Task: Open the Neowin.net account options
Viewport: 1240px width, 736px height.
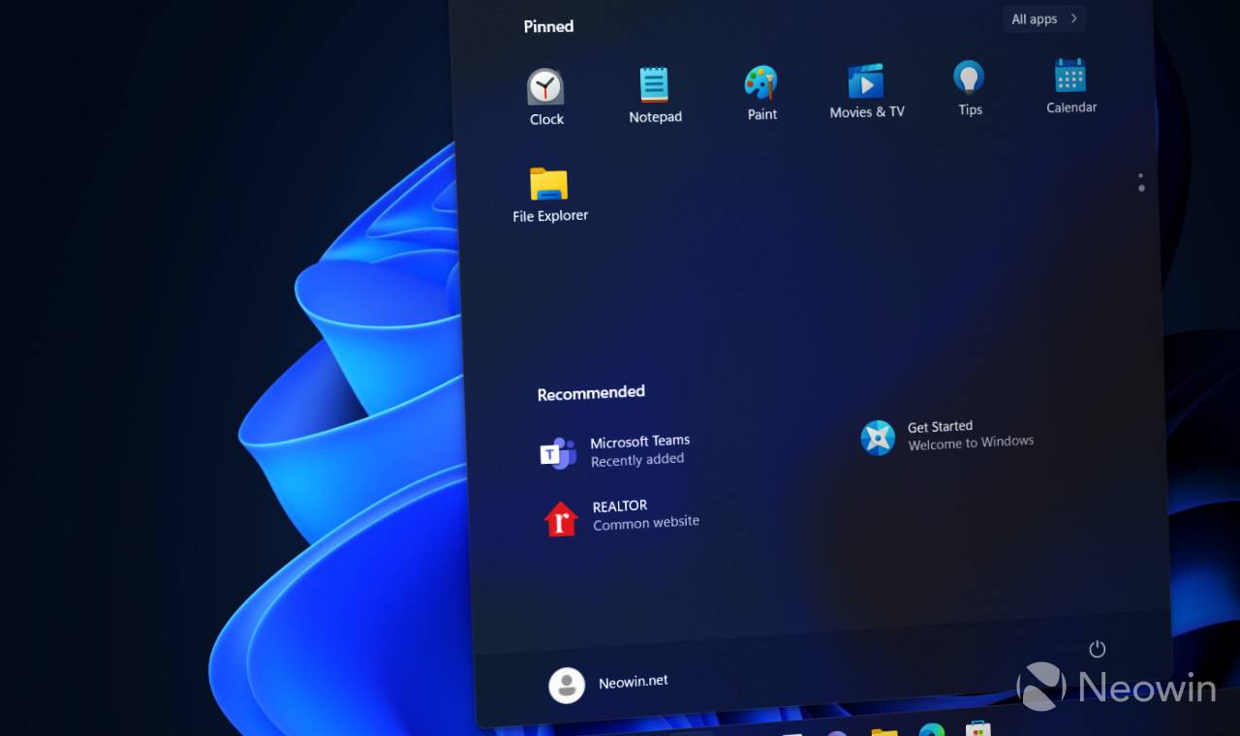Action: 632,682
